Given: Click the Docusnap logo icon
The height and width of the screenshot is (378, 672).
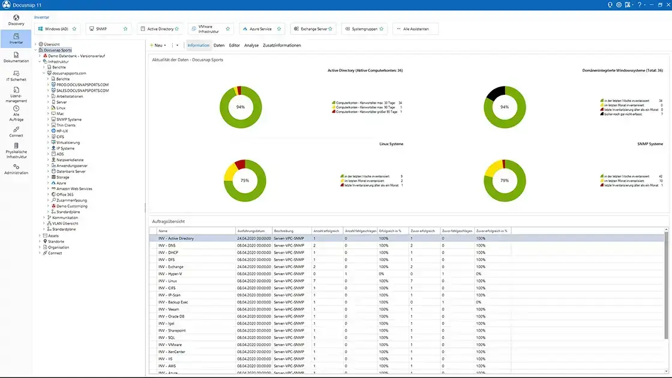Looking at the screenshot, I should [x=6, y=5].
